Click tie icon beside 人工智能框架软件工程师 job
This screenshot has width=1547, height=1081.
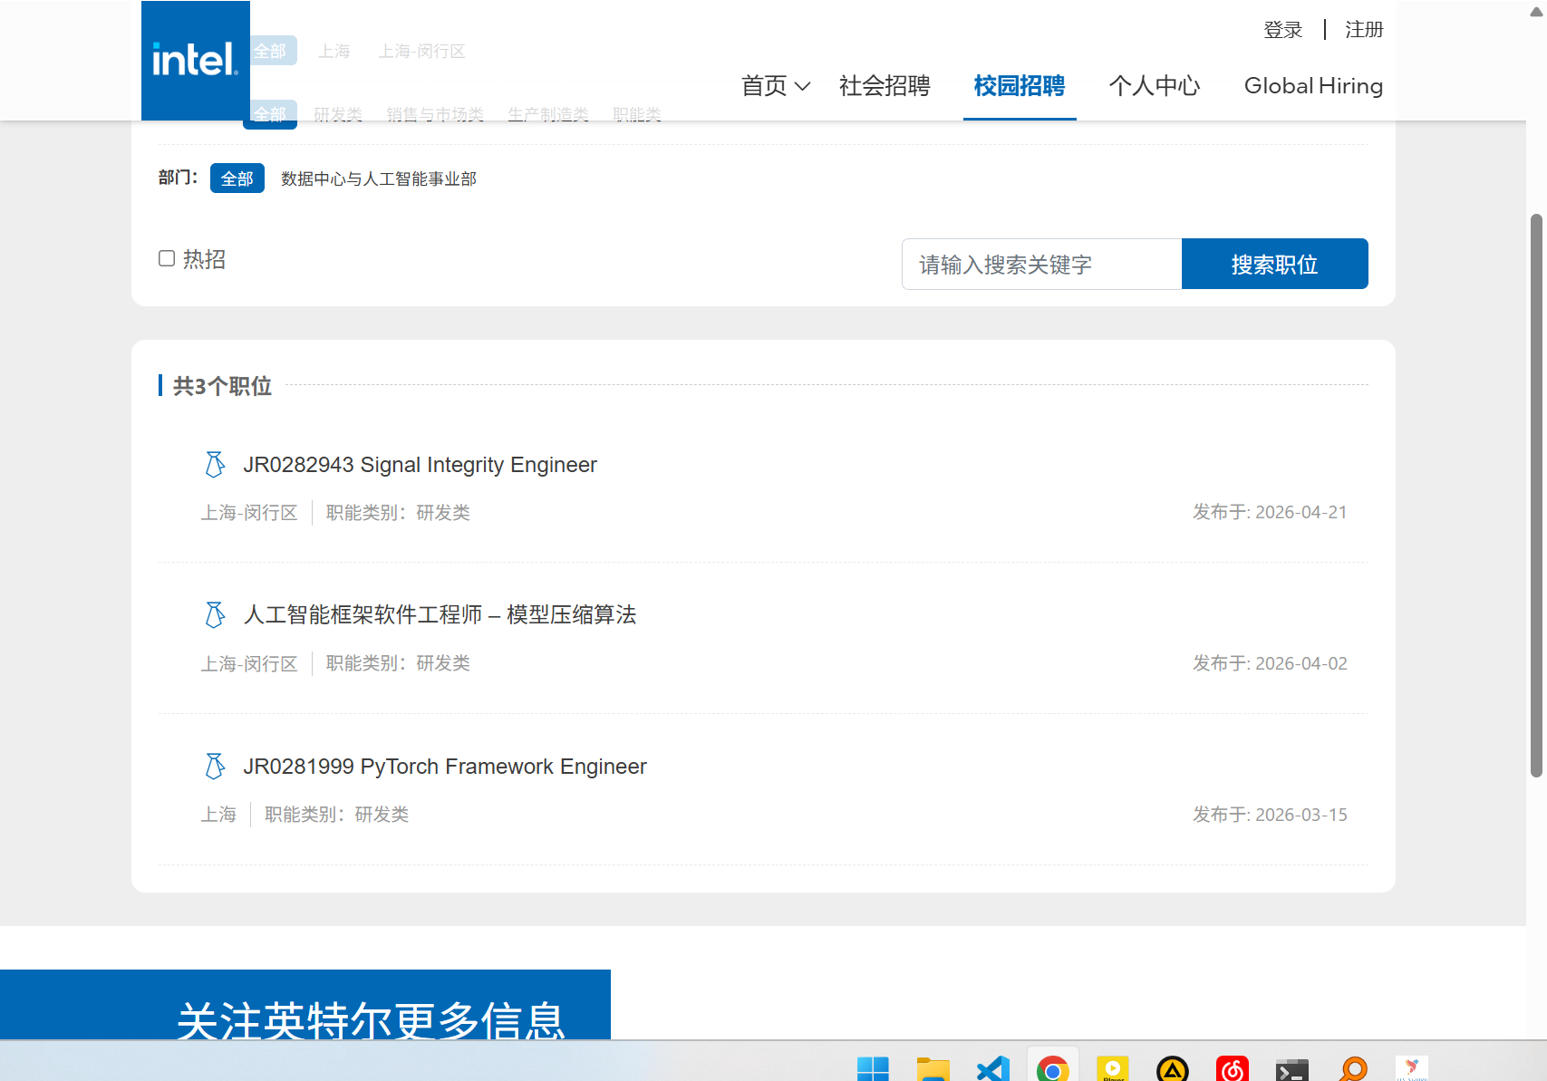tap(215, 615)
